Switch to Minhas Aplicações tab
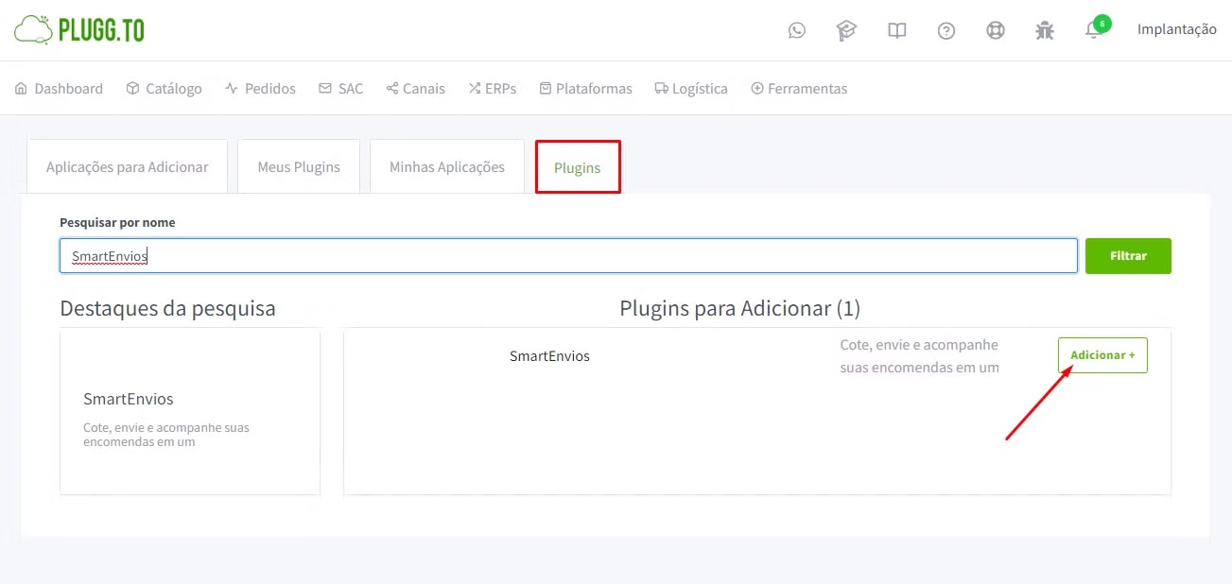The height and width of the screenshot is (584, 1232). pyautogui.click(x=447, y=166)
